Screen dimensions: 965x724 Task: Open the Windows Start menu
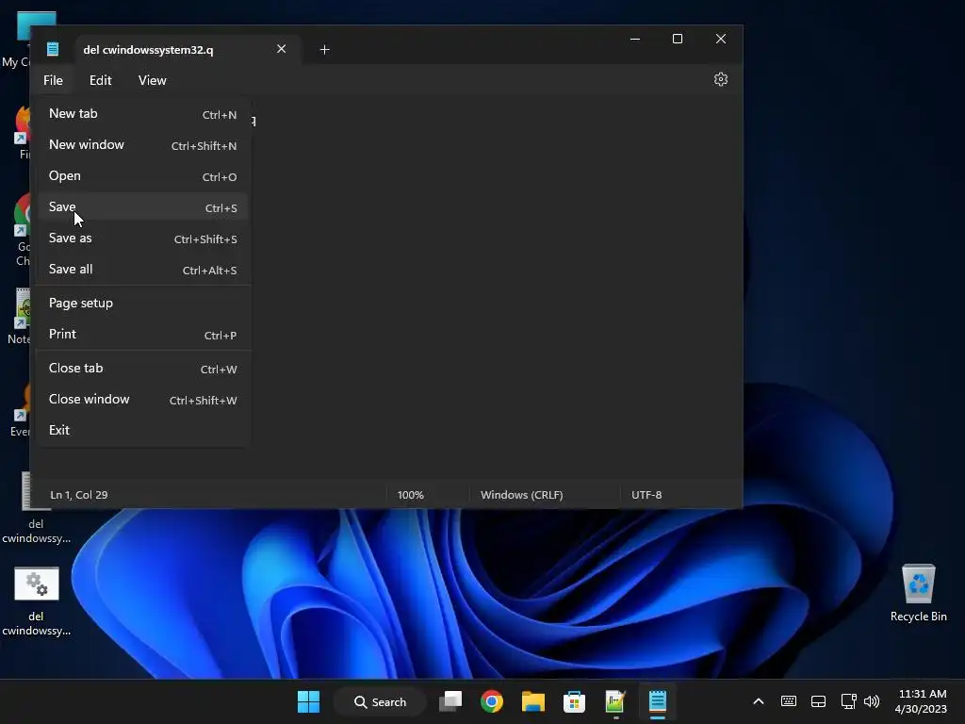308,701
